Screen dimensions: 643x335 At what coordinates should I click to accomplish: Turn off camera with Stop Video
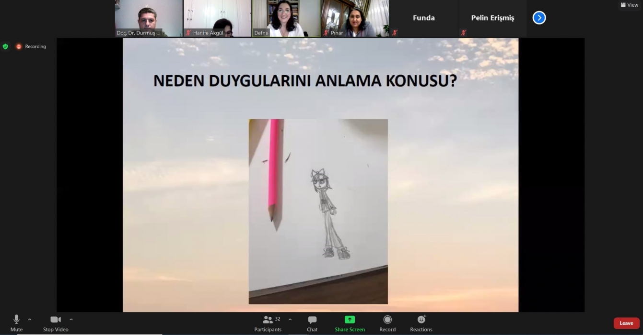pos(56,323)
